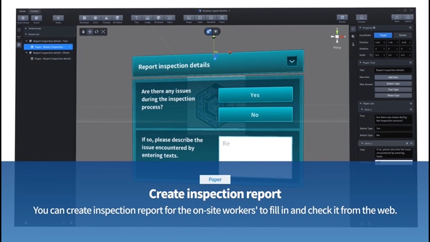This screenshot has width=430, height=242.
Task: Select the Rectangle tool
Action: [x=84, y=18]
